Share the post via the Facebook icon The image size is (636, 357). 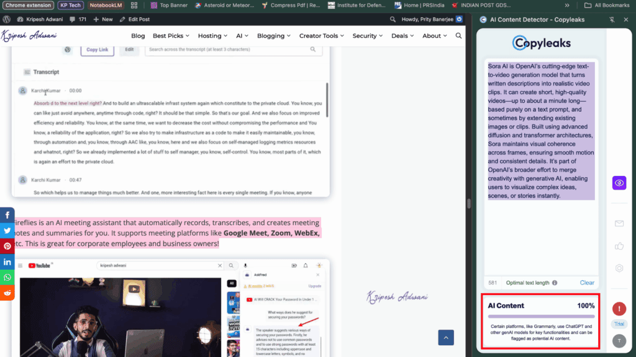pos(7,214)
